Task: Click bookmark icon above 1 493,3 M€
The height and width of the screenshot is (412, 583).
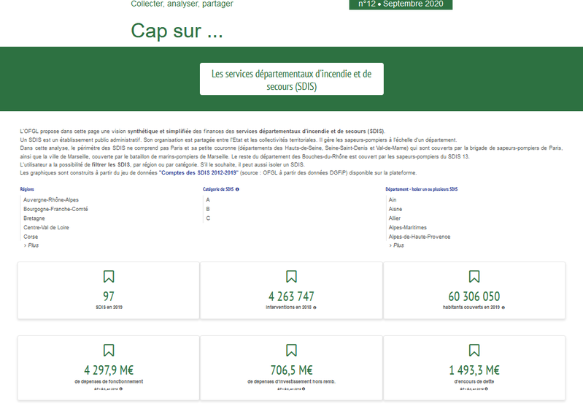Action: pyautogui.click(x=474, y=350)
